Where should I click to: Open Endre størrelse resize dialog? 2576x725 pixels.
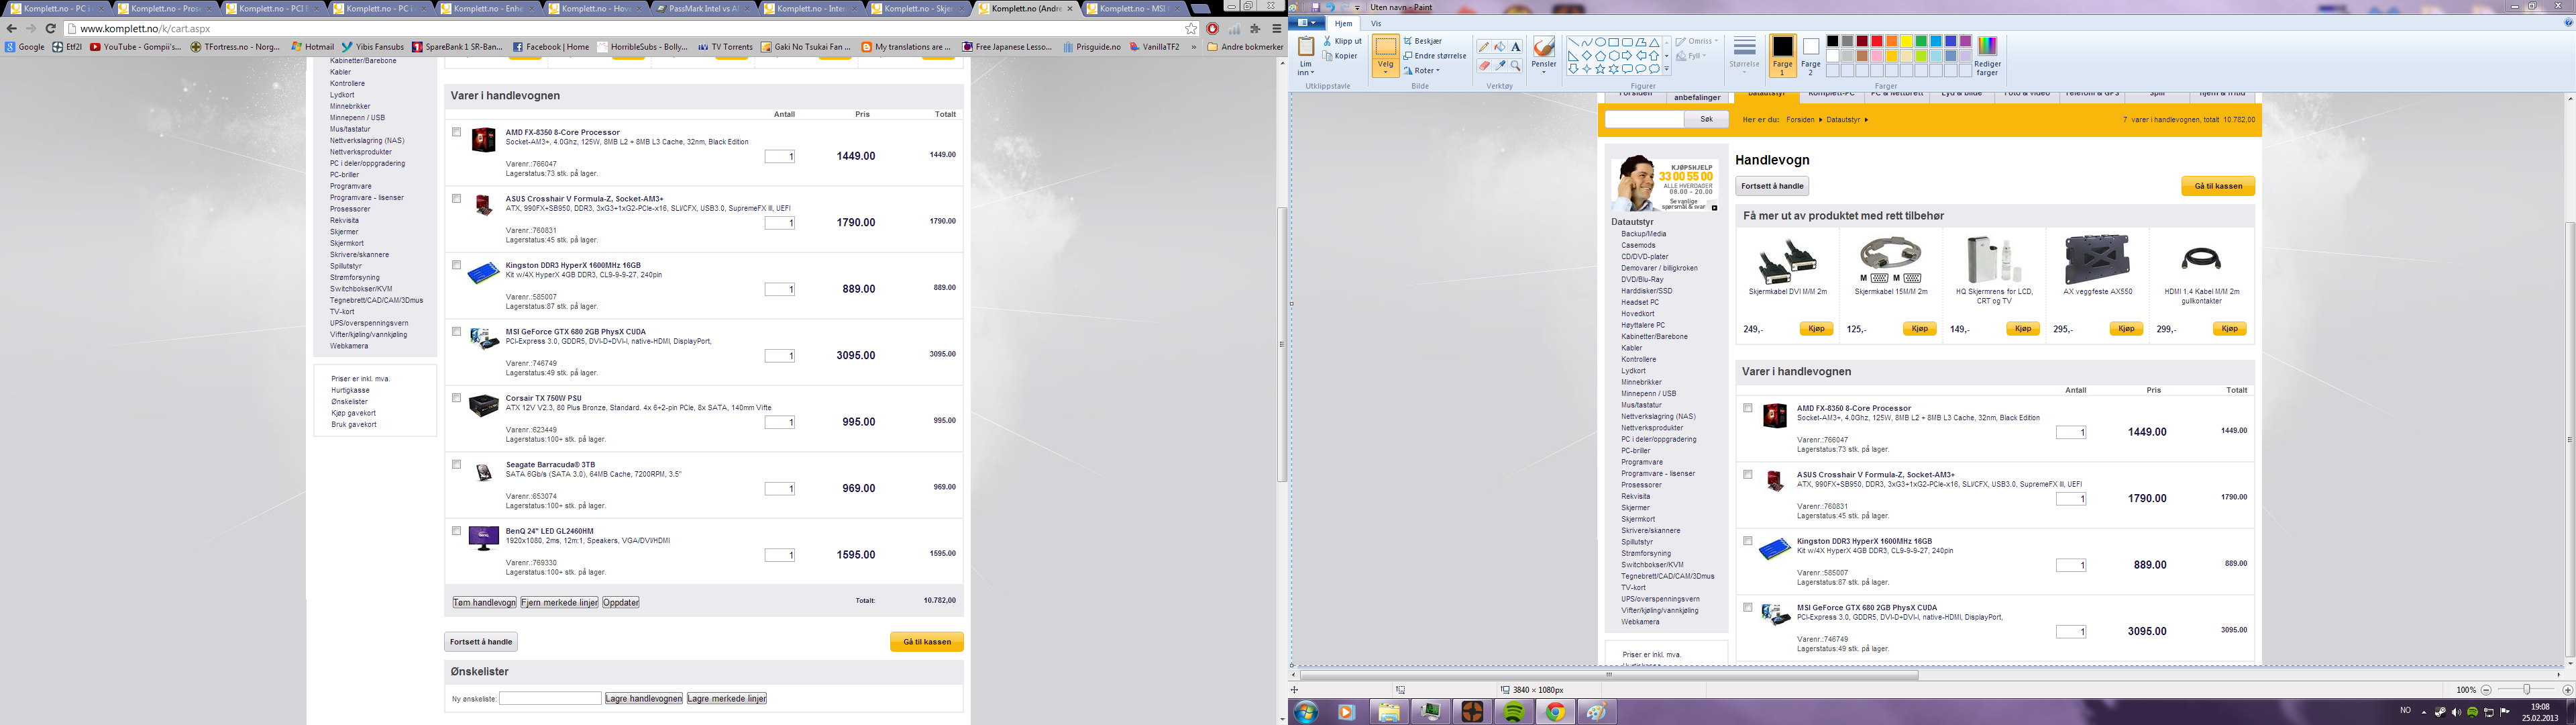click(1435, 56)
